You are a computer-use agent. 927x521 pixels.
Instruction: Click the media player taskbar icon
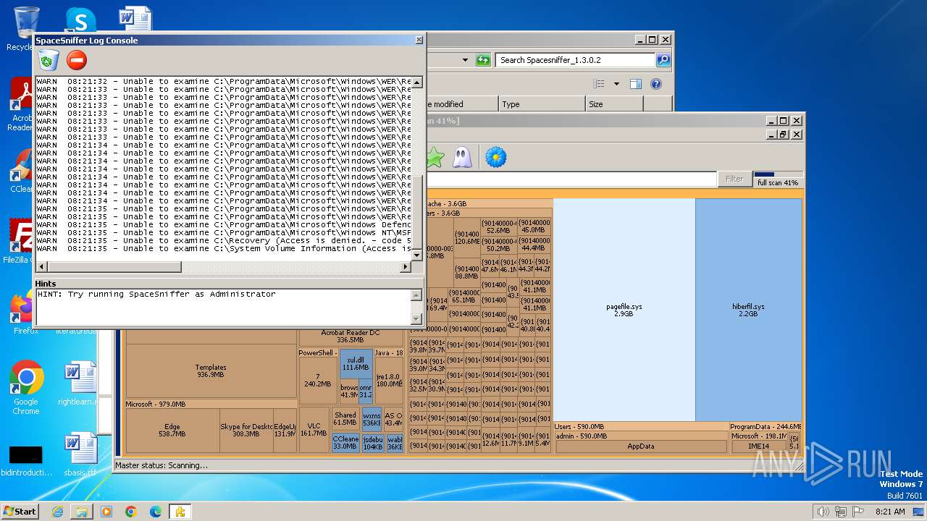(x=106, y=512)
